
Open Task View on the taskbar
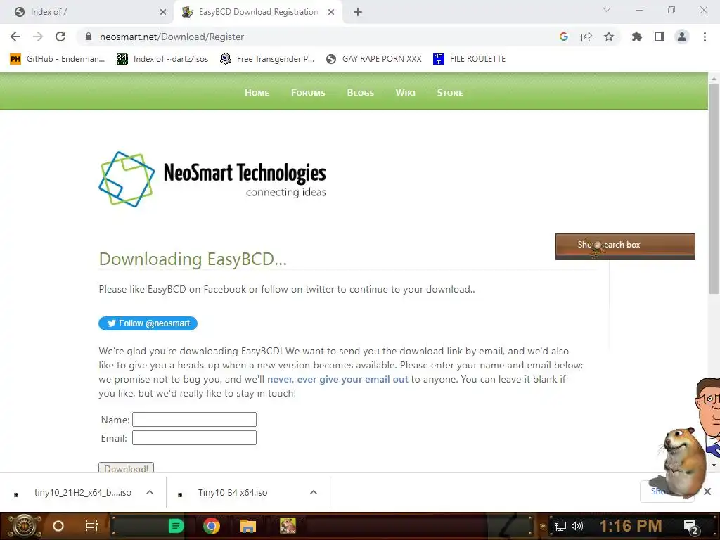click(x=92, y=526)
